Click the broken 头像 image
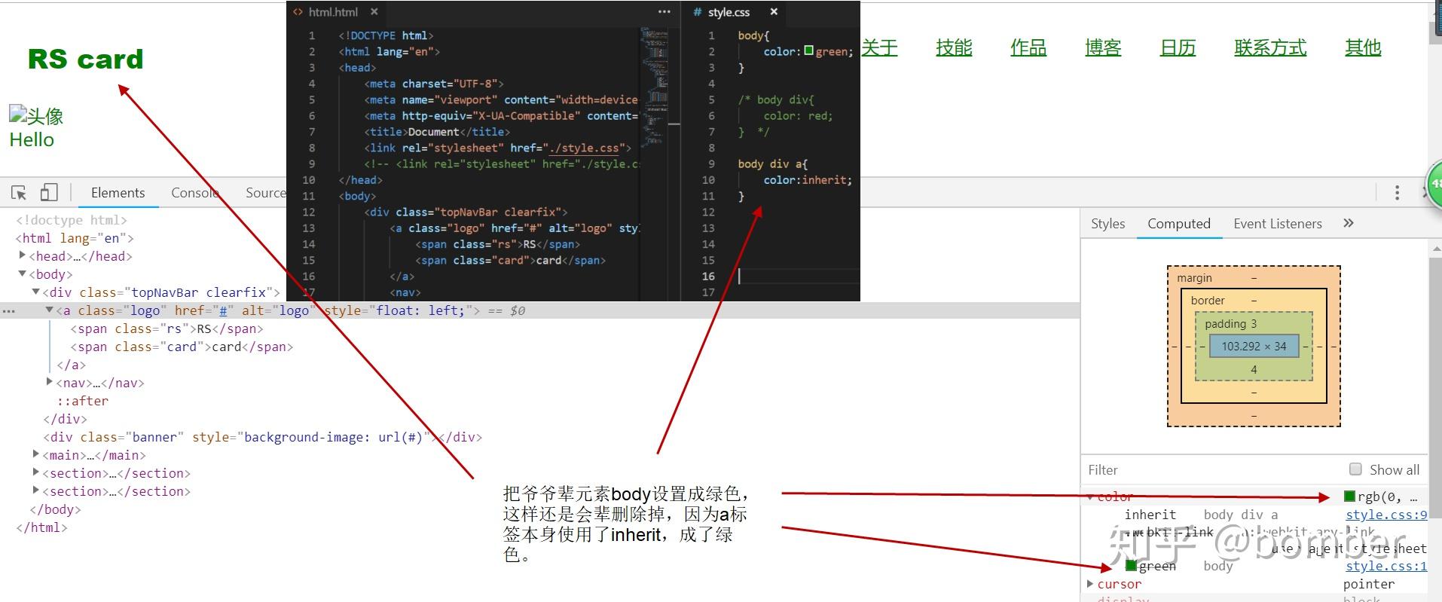The width and height of the screenshot is (1442, 602). 36,115
